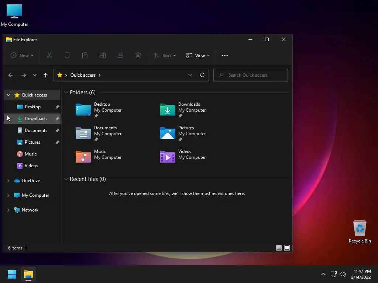
Task: Select Videos in navigation pane
Action: coord(32,166)
